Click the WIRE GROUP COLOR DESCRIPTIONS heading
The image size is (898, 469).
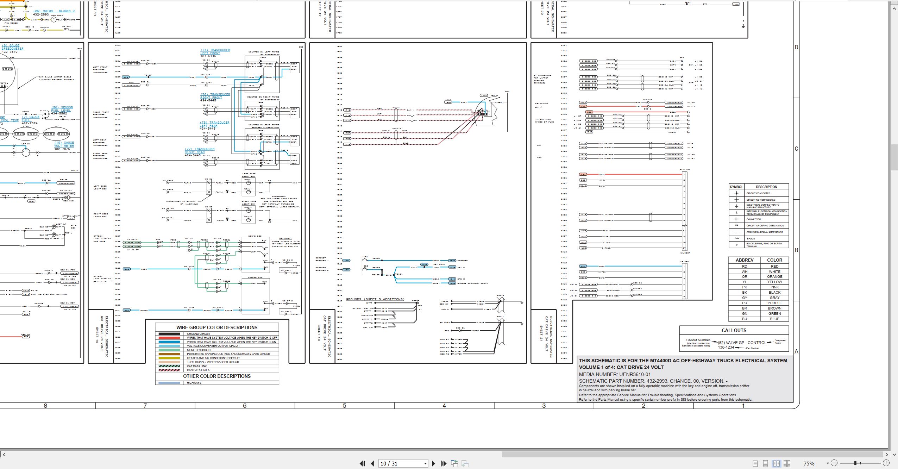(x=217, y=327)
